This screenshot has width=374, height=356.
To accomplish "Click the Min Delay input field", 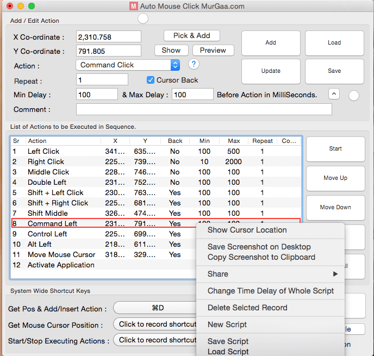I will [x=97, y=94].
